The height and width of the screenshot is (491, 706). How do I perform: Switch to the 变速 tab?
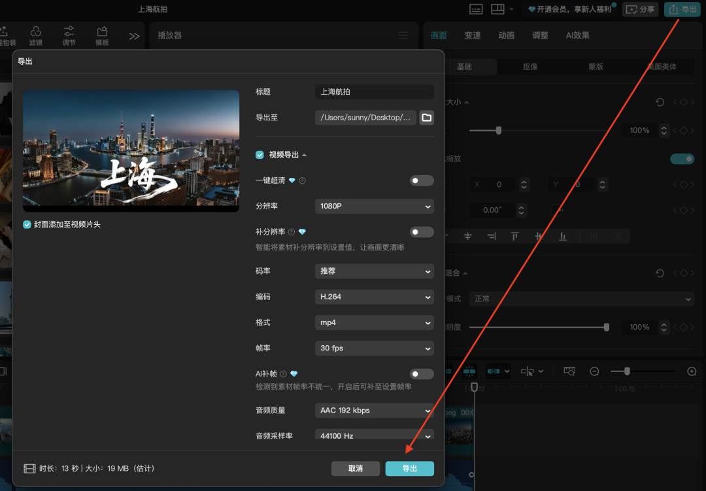coord(472,35)
